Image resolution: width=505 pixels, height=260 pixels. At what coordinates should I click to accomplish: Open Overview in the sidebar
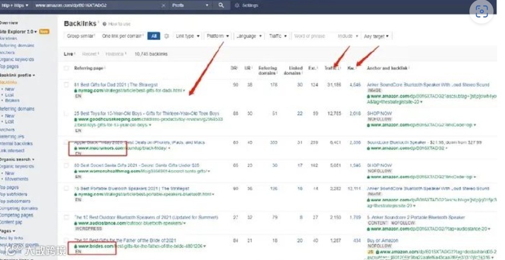pyautogui.click(x=8, y=23)
